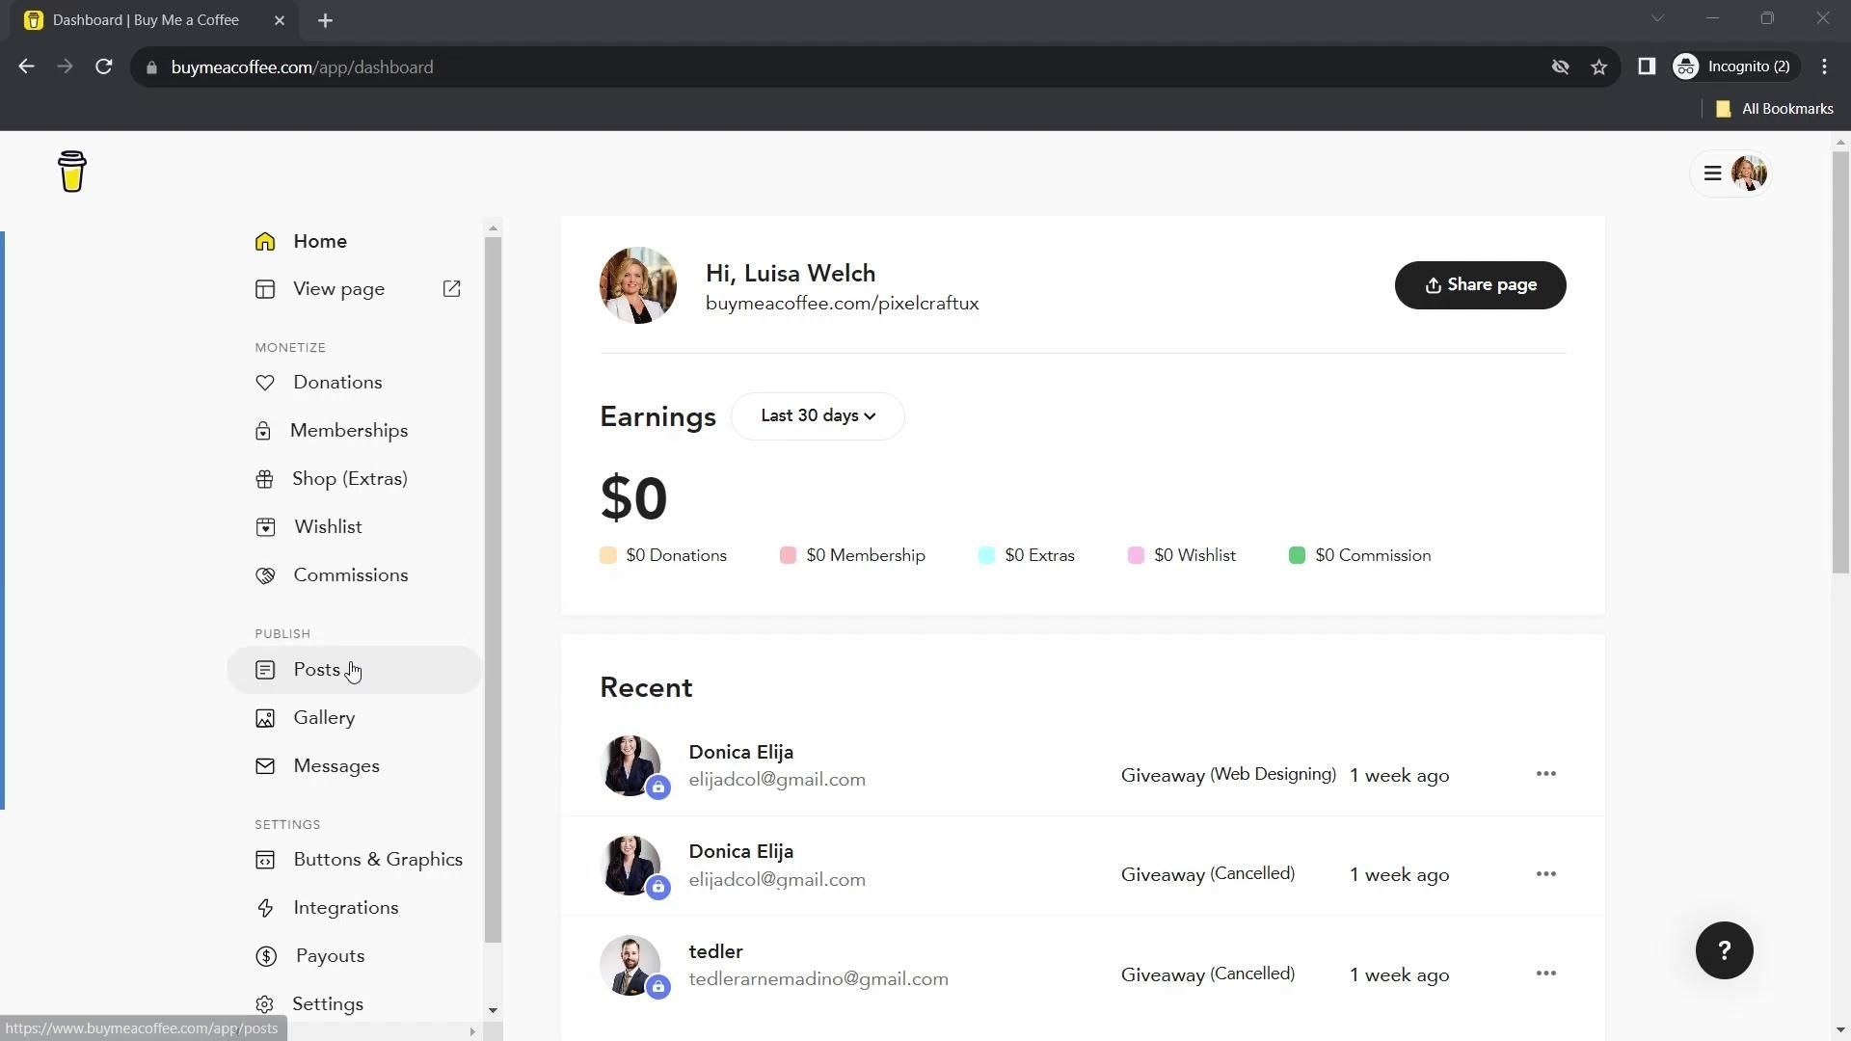Click the Shop (Extras) gift icon

[x=265, y=479]
